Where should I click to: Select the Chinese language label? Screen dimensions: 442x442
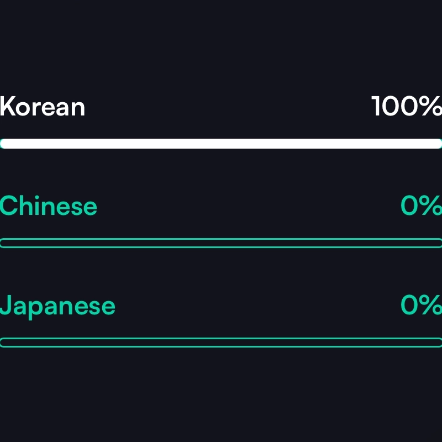coord(49,206)
